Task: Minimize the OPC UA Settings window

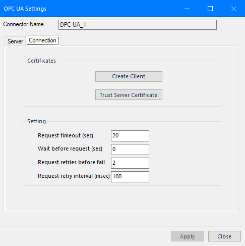Action: click(187, 9)
